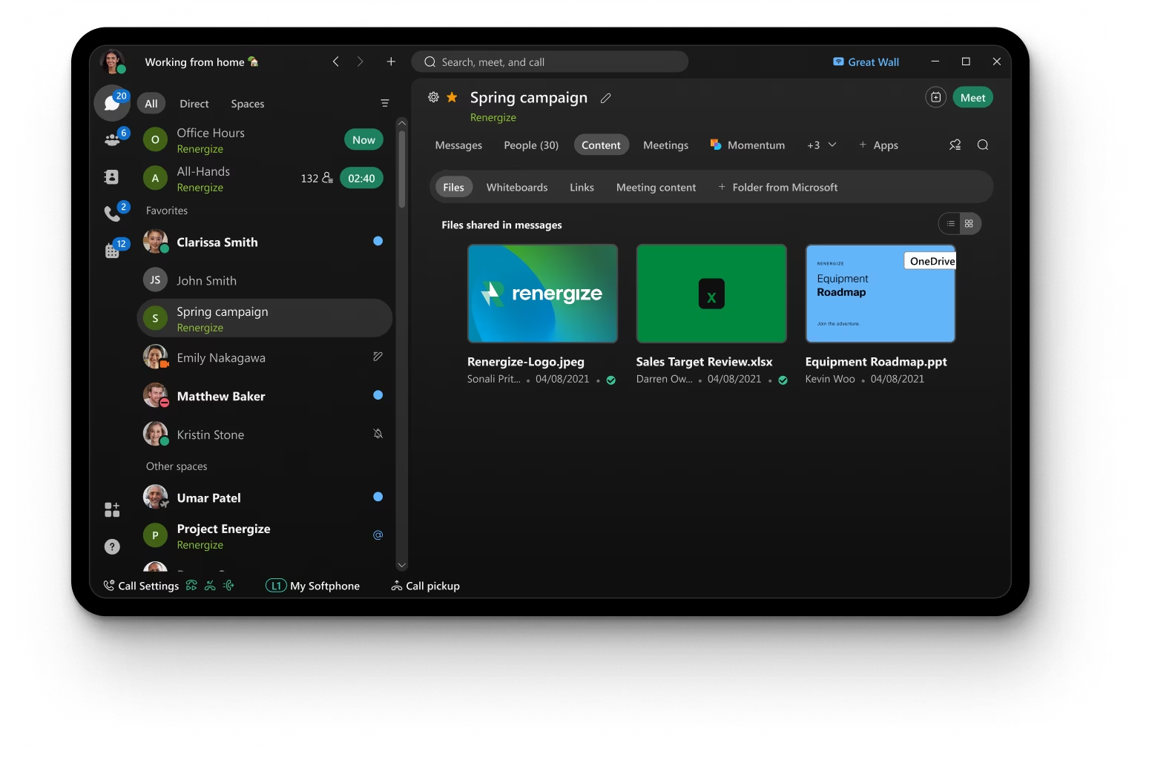The width and height of the screenshot is (1149, 757).
Task: Switch to the Messages tab
Action: (458, 145)
